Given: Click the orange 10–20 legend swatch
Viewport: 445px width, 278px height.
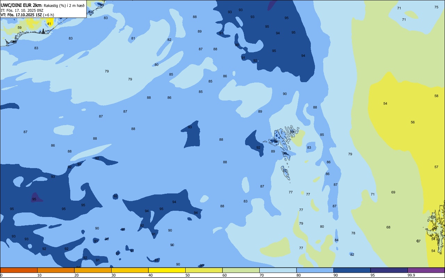Looking at the screenshot, I should pyautogui.click(x=56, y=270).
